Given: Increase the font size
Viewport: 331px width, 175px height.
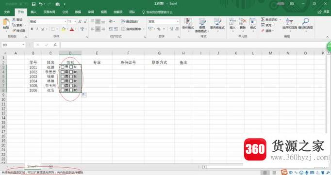Looking at the screenshot, I should click(80, 21).
